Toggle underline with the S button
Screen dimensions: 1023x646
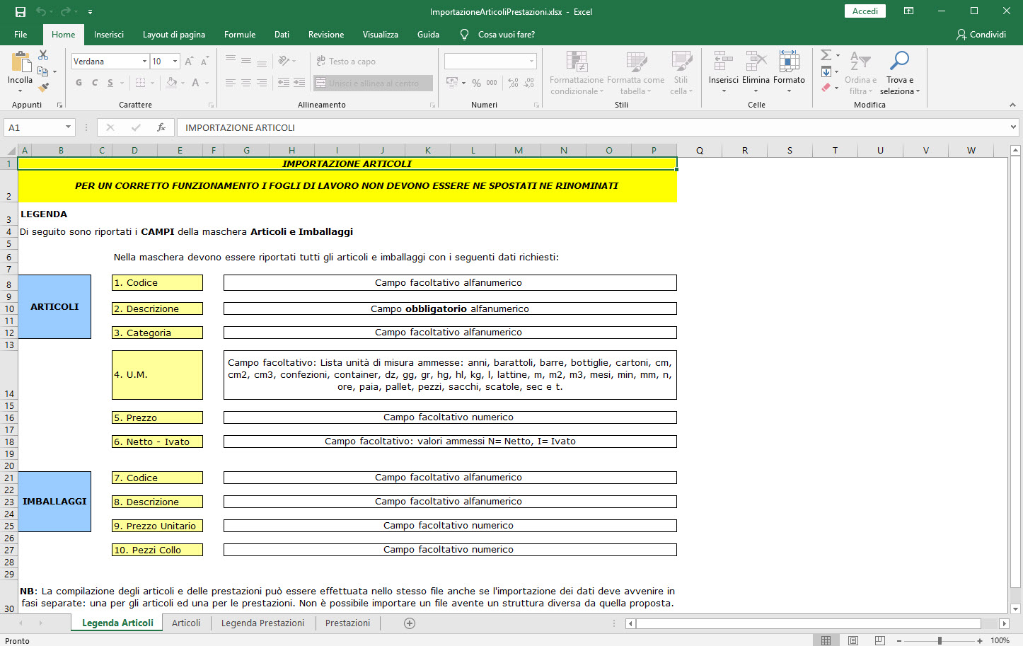[x=110, y=83]
